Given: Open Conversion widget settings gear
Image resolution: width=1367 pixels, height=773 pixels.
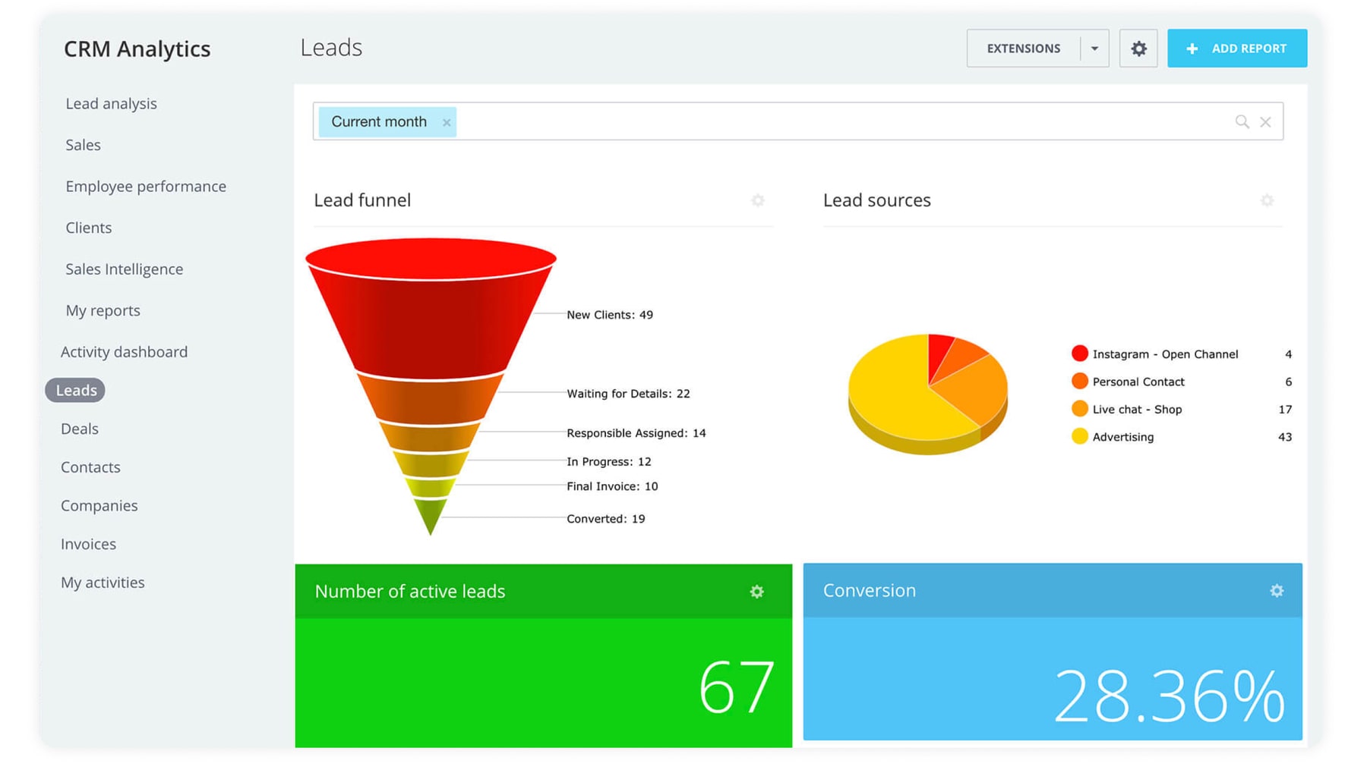Looking at the screenshot, I should point(1277,590).
